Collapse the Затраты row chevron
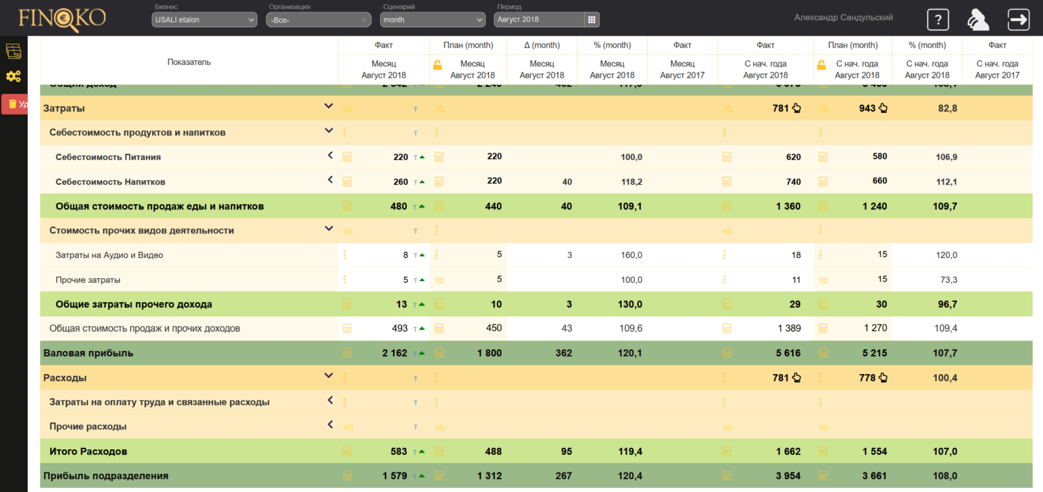The image size is (1043, 492). click(x=329, y=107)
